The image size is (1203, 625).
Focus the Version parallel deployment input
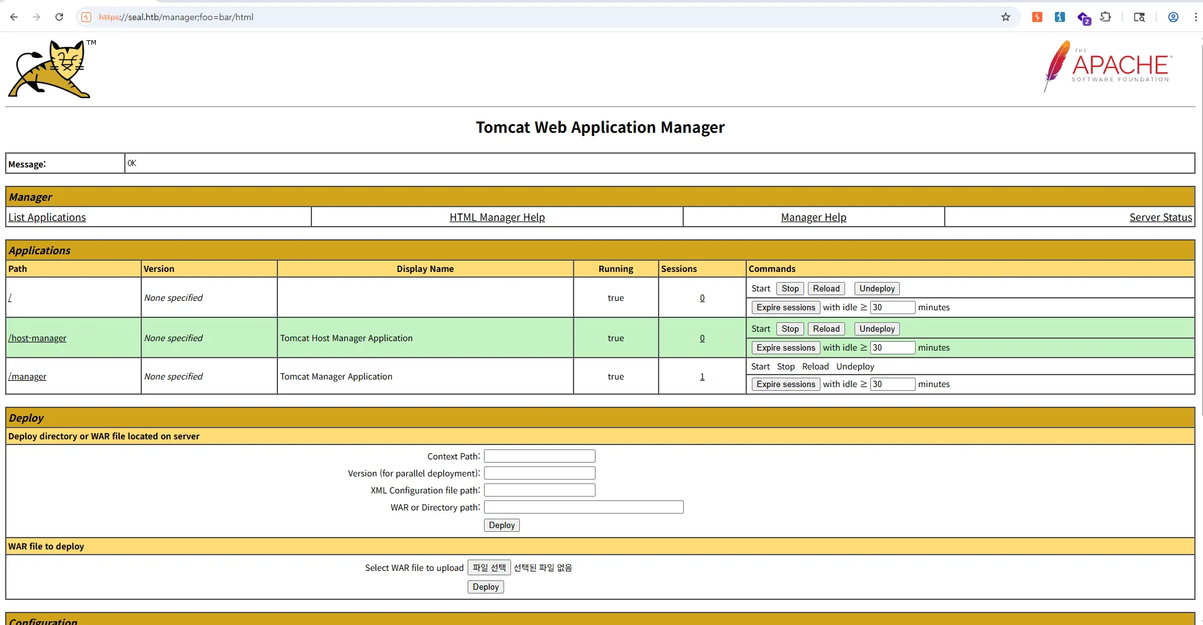(x=539, y=473)
